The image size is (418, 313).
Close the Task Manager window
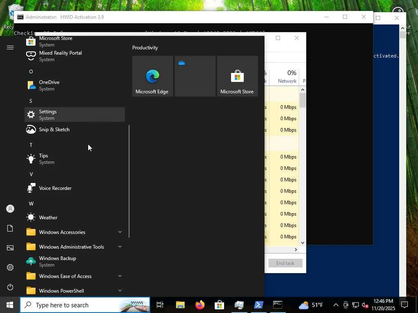(297, 38)
